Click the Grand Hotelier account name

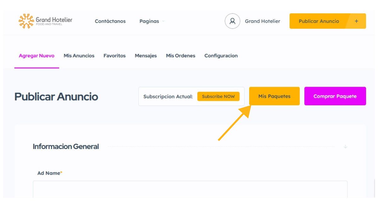click(x=262, y=21)
